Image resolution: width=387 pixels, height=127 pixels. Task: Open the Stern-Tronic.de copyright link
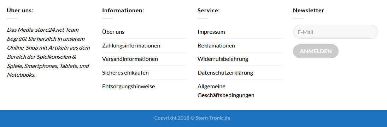(x=213, y=118)
